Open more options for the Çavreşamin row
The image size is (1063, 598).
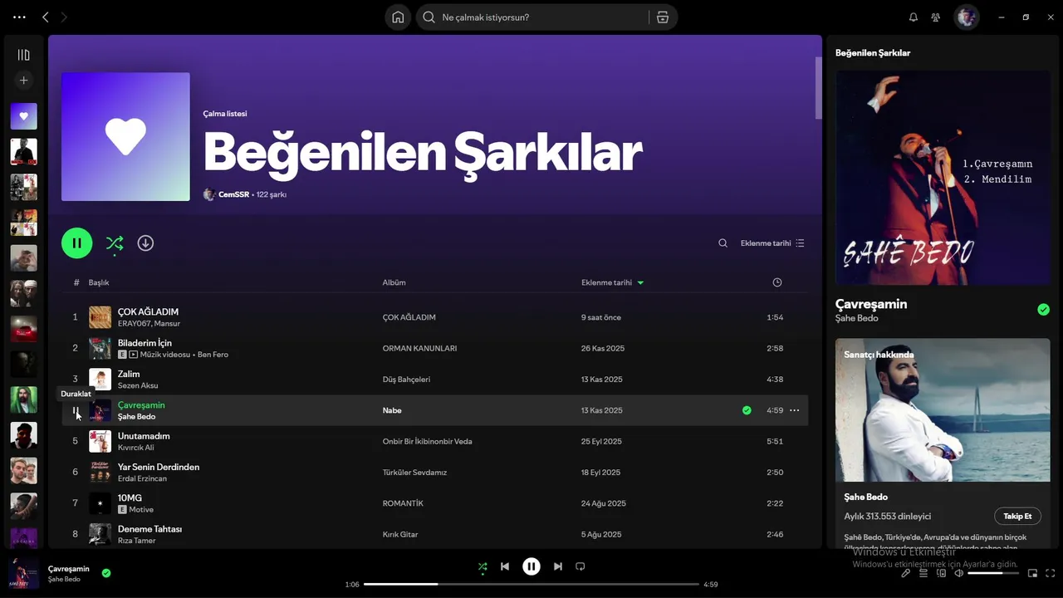pyautogui.click(x=795, y=410)
